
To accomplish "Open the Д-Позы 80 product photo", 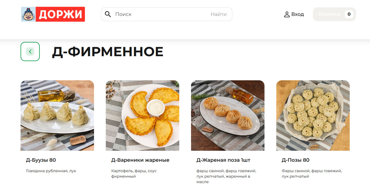I will [x=313, y=115].
